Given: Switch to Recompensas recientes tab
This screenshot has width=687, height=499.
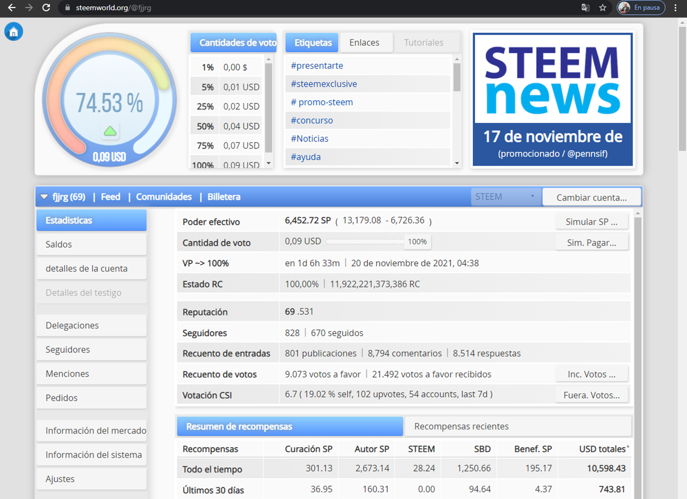Looking at the screenshot, I should 518,426.
